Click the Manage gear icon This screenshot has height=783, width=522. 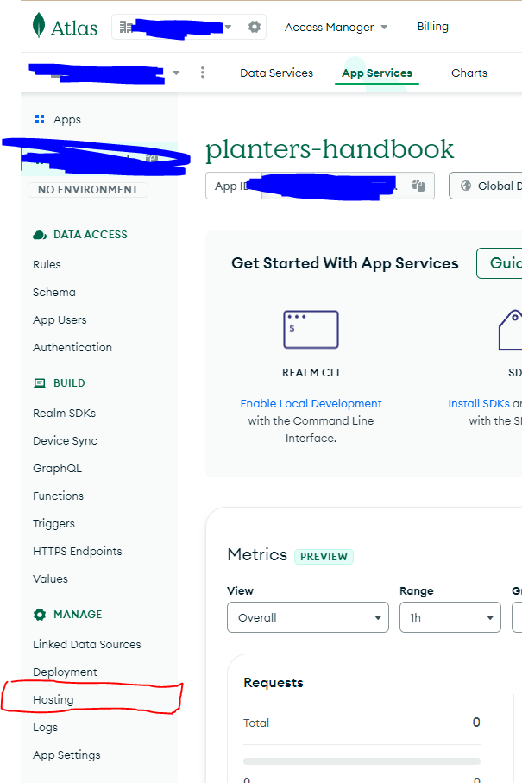click(39, 615)
